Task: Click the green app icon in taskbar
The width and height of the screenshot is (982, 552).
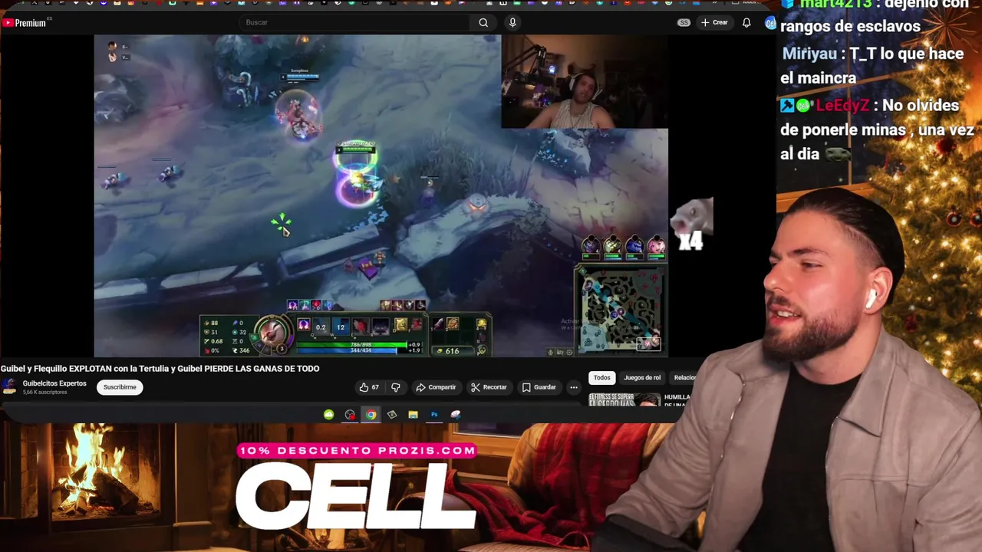Action: [x=329, y=415]
